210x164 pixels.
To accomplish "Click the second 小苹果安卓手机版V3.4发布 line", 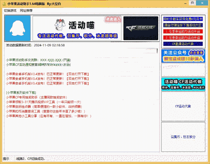I will [47, 79].
